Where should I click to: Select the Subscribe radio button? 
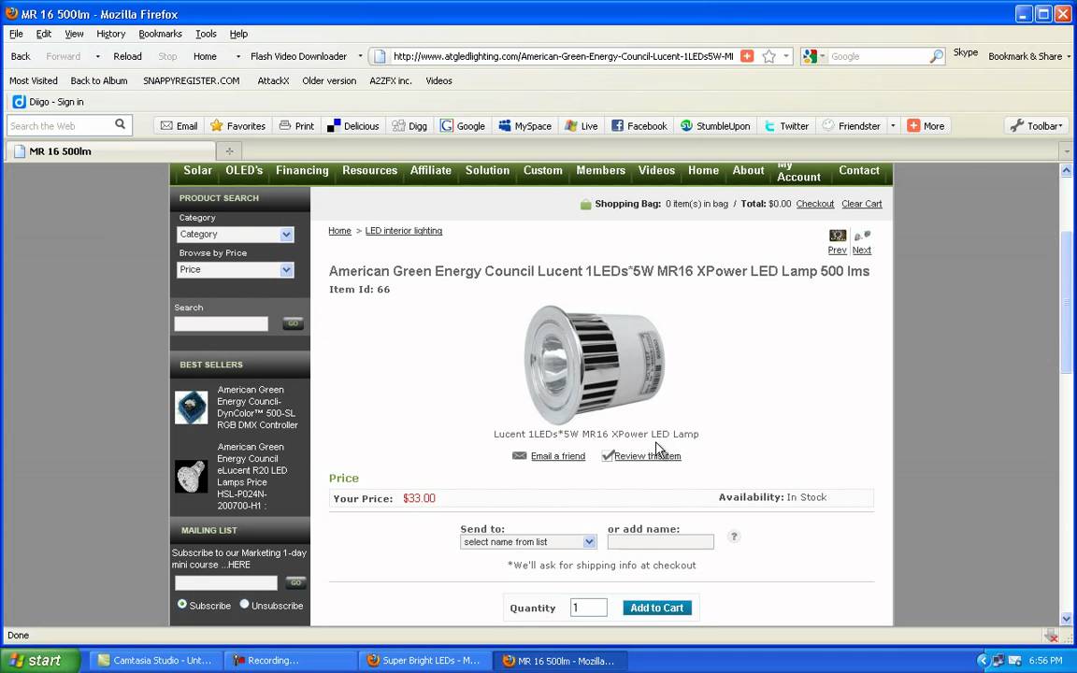click(182, 605)
